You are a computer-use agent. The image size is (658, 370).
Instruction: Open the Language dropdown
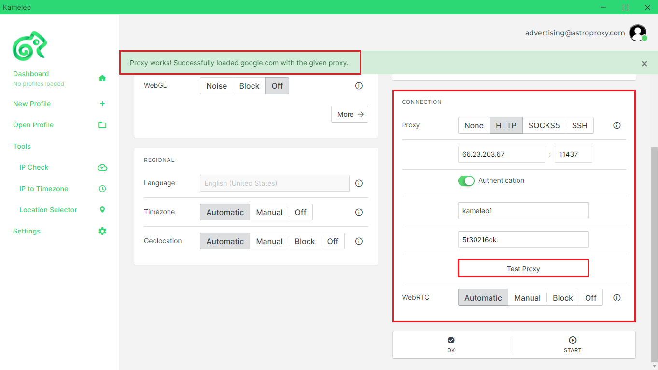pyautogui.click(x=275, y=183)
